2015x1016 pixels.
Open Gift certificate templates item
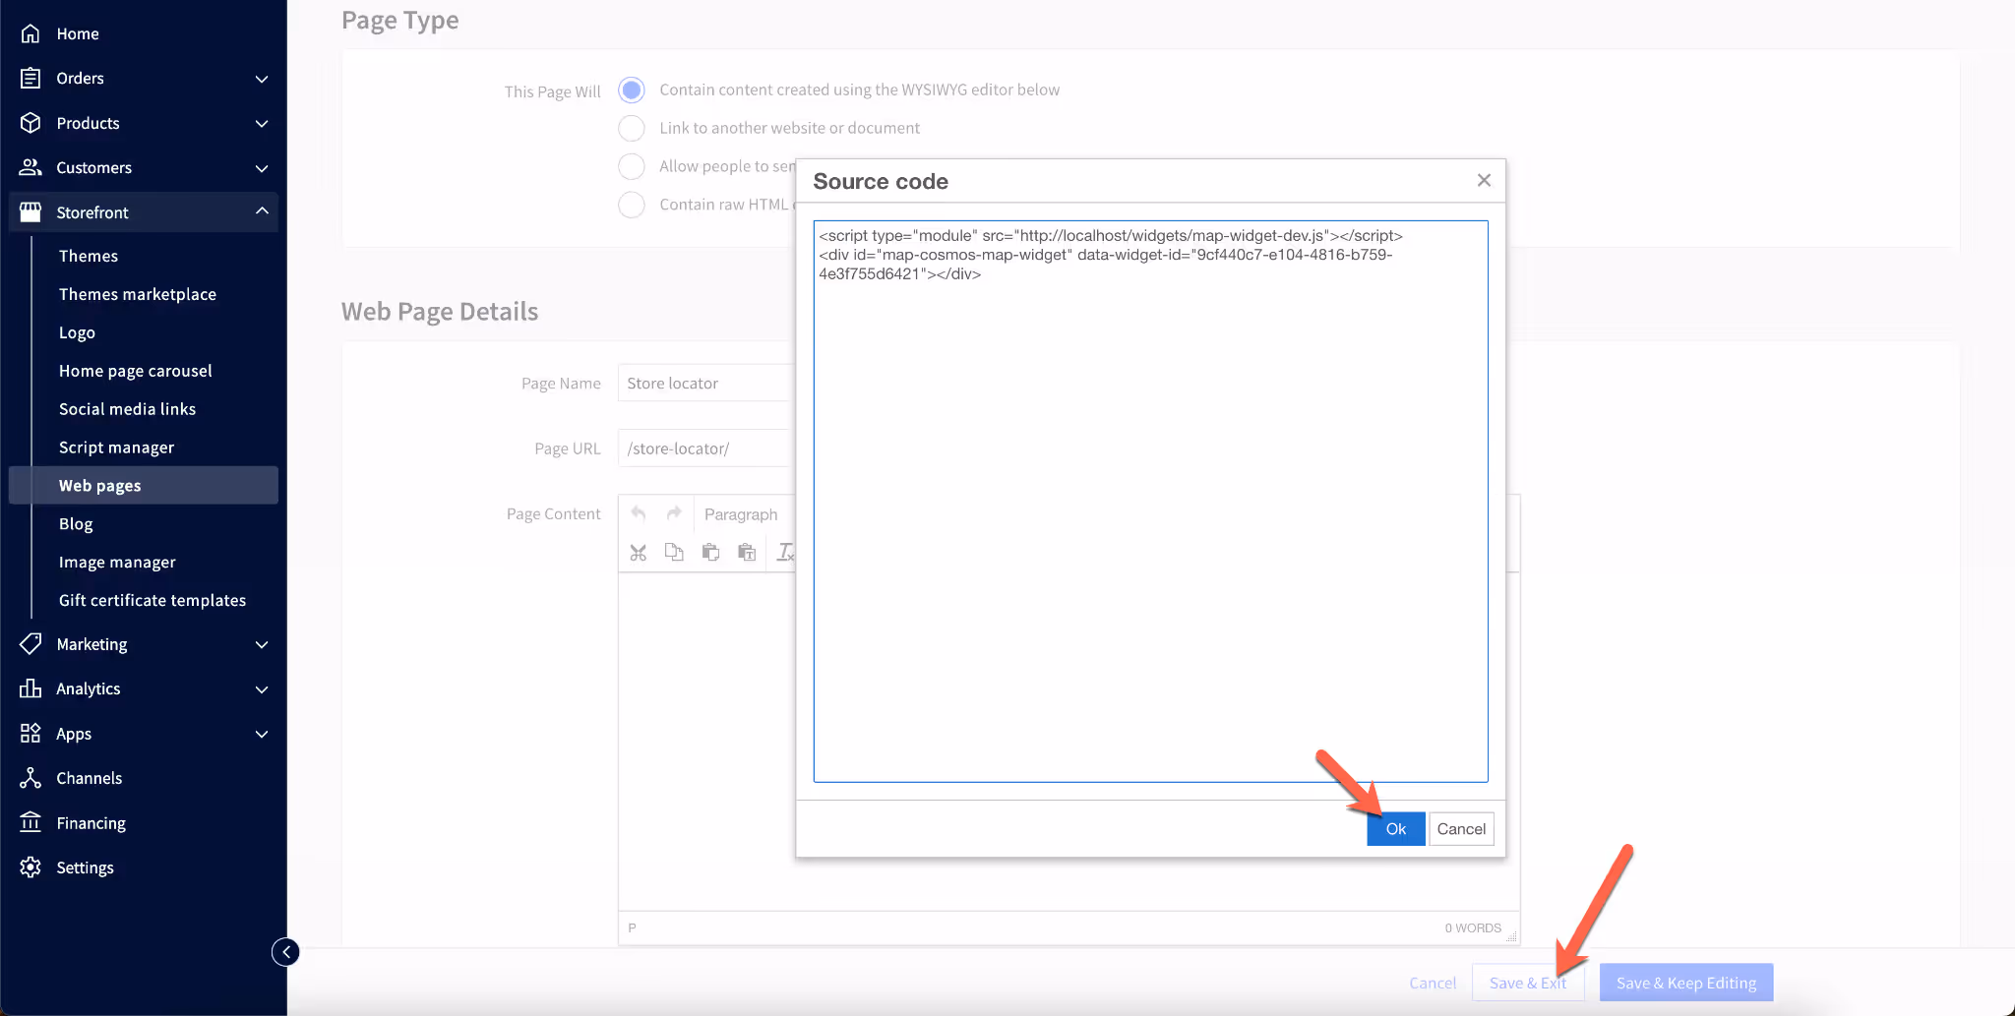click(x=154, y=600)
